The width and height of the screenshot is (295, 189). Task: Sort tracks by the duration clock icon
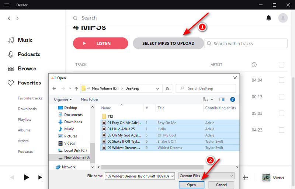pos(254,65)
